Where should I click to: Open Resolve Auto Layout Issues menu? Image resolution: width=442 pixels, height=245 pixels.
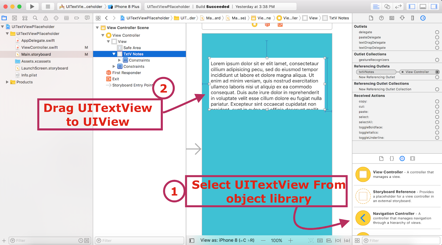pos(347,241)
